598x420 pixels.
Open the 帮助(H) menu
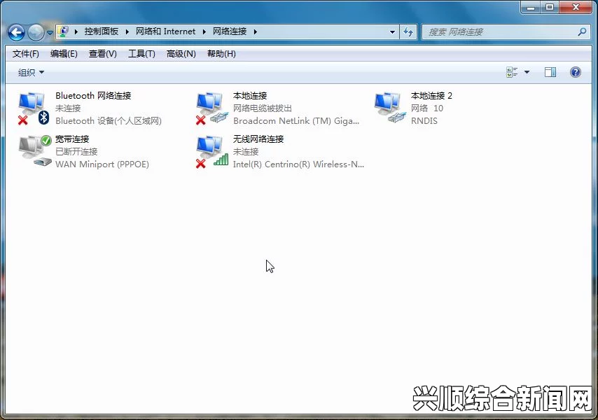(221, 54)
